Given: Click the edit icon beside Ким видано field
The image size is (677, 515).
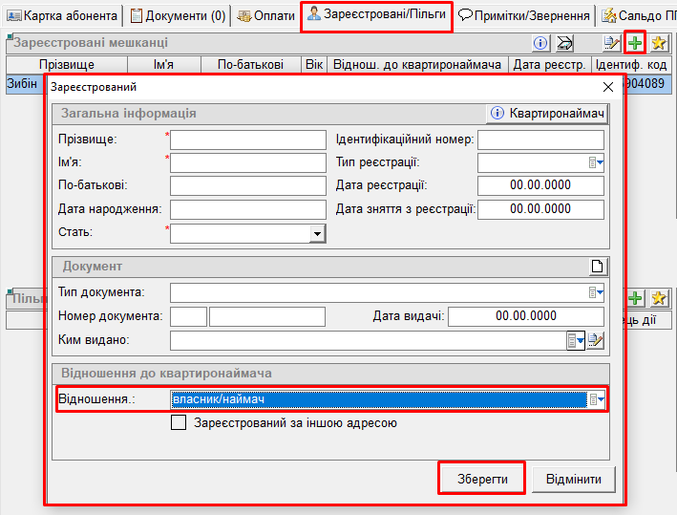Looking at the screenshot, I should click(597, 340).
